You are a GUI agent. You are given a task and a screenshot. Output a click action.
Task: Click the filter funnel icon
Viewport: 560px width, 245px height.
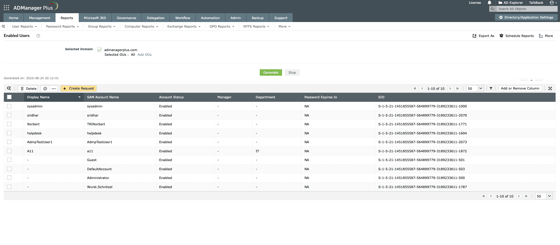[x=491, y=88]
